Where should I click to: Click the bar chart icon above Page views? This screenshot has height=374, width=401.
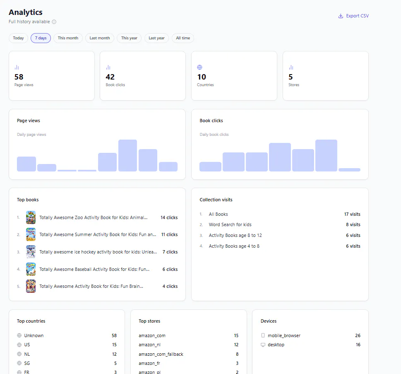(17, 68)
